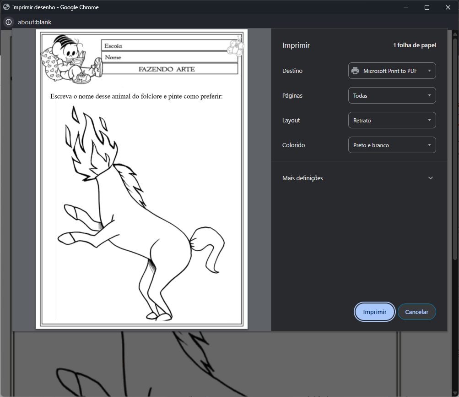Image resolution: width=459 pixels, height=397 pixels.
Task: Click the Destino label
Action: coord(292,71)
